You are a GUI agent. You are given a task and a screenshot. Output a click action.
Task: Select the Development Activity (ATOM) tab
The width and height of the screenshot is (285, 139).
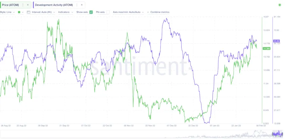pyautogui.click(x=54, y=5)
